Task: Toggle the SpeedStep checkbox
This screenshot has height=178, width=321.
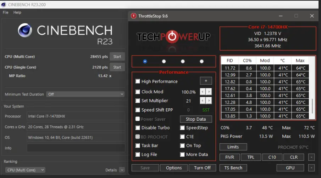Action: (182, 128)
